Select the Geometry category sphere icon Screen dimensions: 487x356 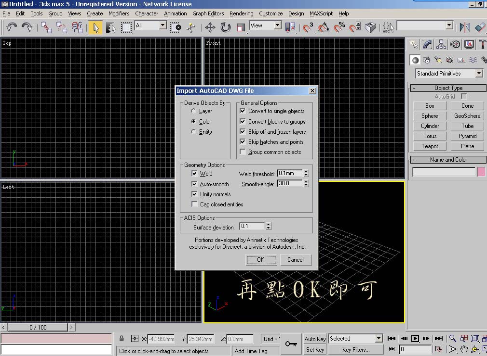pos(415,60)
